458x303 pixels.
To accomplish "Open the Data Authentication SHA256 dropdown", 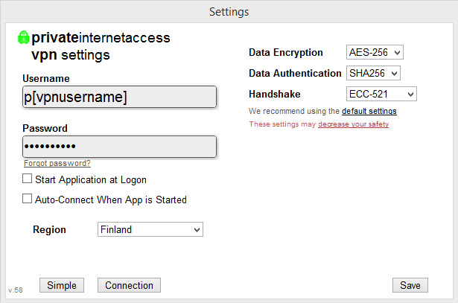I will pyautogui.click(x=373, y=73).
